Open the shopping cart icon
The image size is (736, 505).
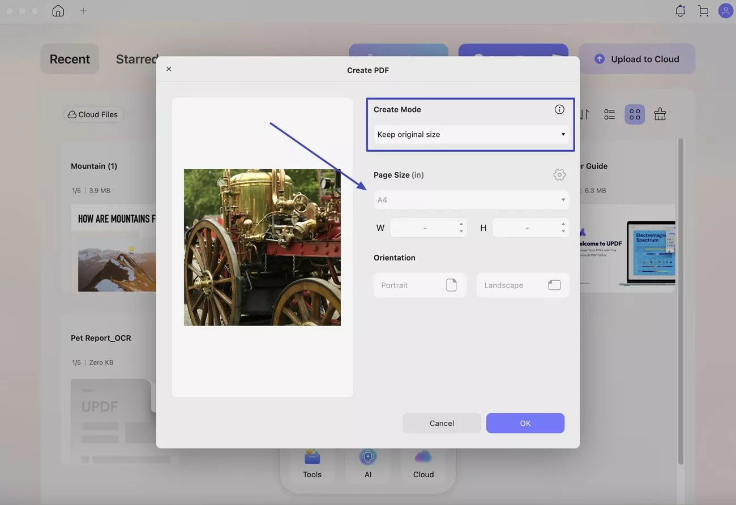coord(703,11)
